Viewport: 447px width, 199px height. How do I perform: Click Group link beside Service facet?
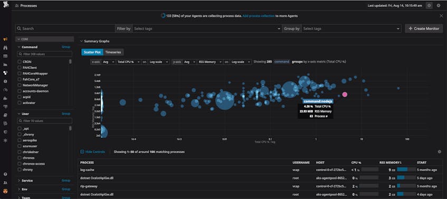click(66, 181)
